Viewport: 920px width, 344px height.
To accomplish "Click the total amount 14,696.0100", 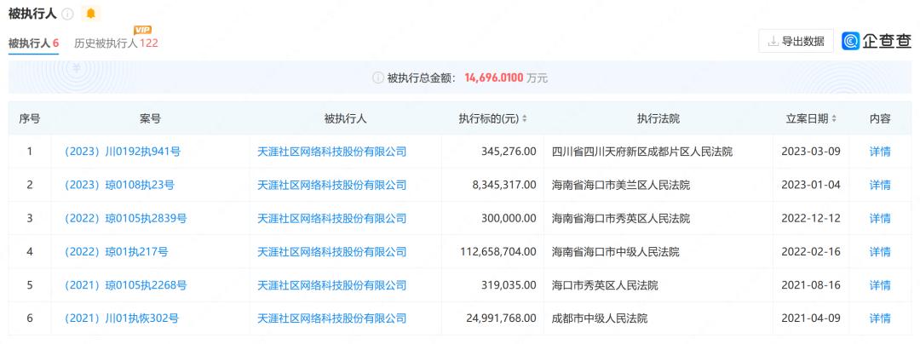I will tap(493, 78).
